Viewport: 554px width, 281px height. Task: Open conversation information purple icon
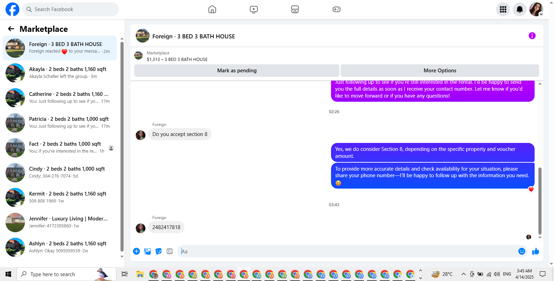pyautogui.click(x=532, y=36)
